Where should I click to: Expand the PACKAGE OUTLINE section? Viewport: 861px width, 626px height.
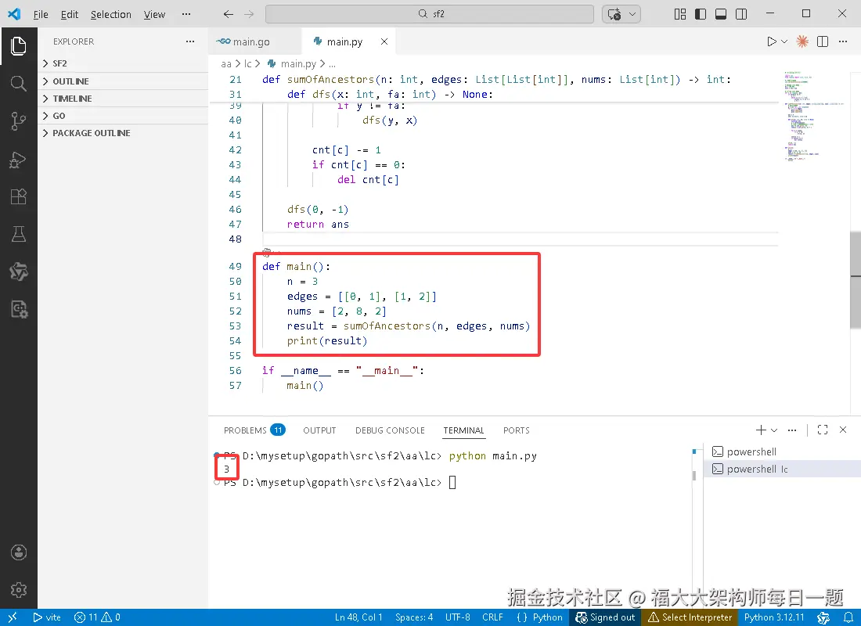tap(124, 133)
